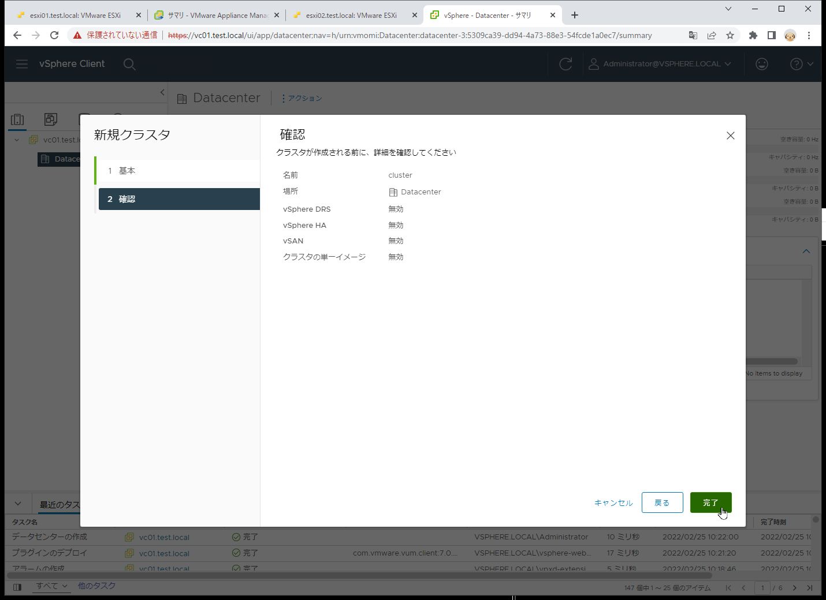This screenshot has height=600, width=826.
Task: Cancel the new cluster wizard via キャンセル
Action: [613, 503]
